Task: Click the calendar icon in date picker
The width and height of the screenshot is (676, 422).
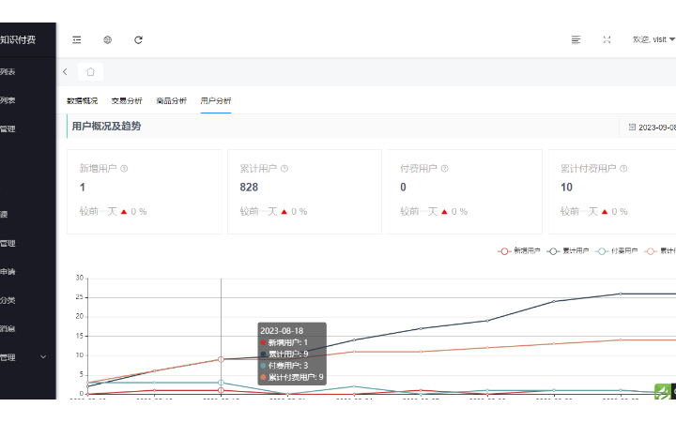Action: tap(632, 127)
